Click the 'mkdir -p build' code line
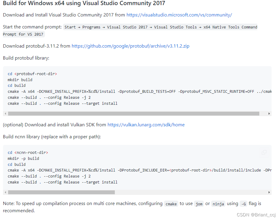Viewport: 280px width, 220px height. 23,159
